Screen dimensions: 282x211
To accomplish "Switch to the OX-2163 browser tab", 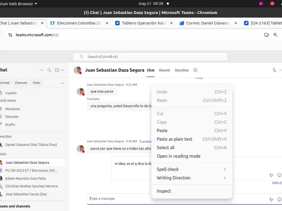I will pos(263,23).
